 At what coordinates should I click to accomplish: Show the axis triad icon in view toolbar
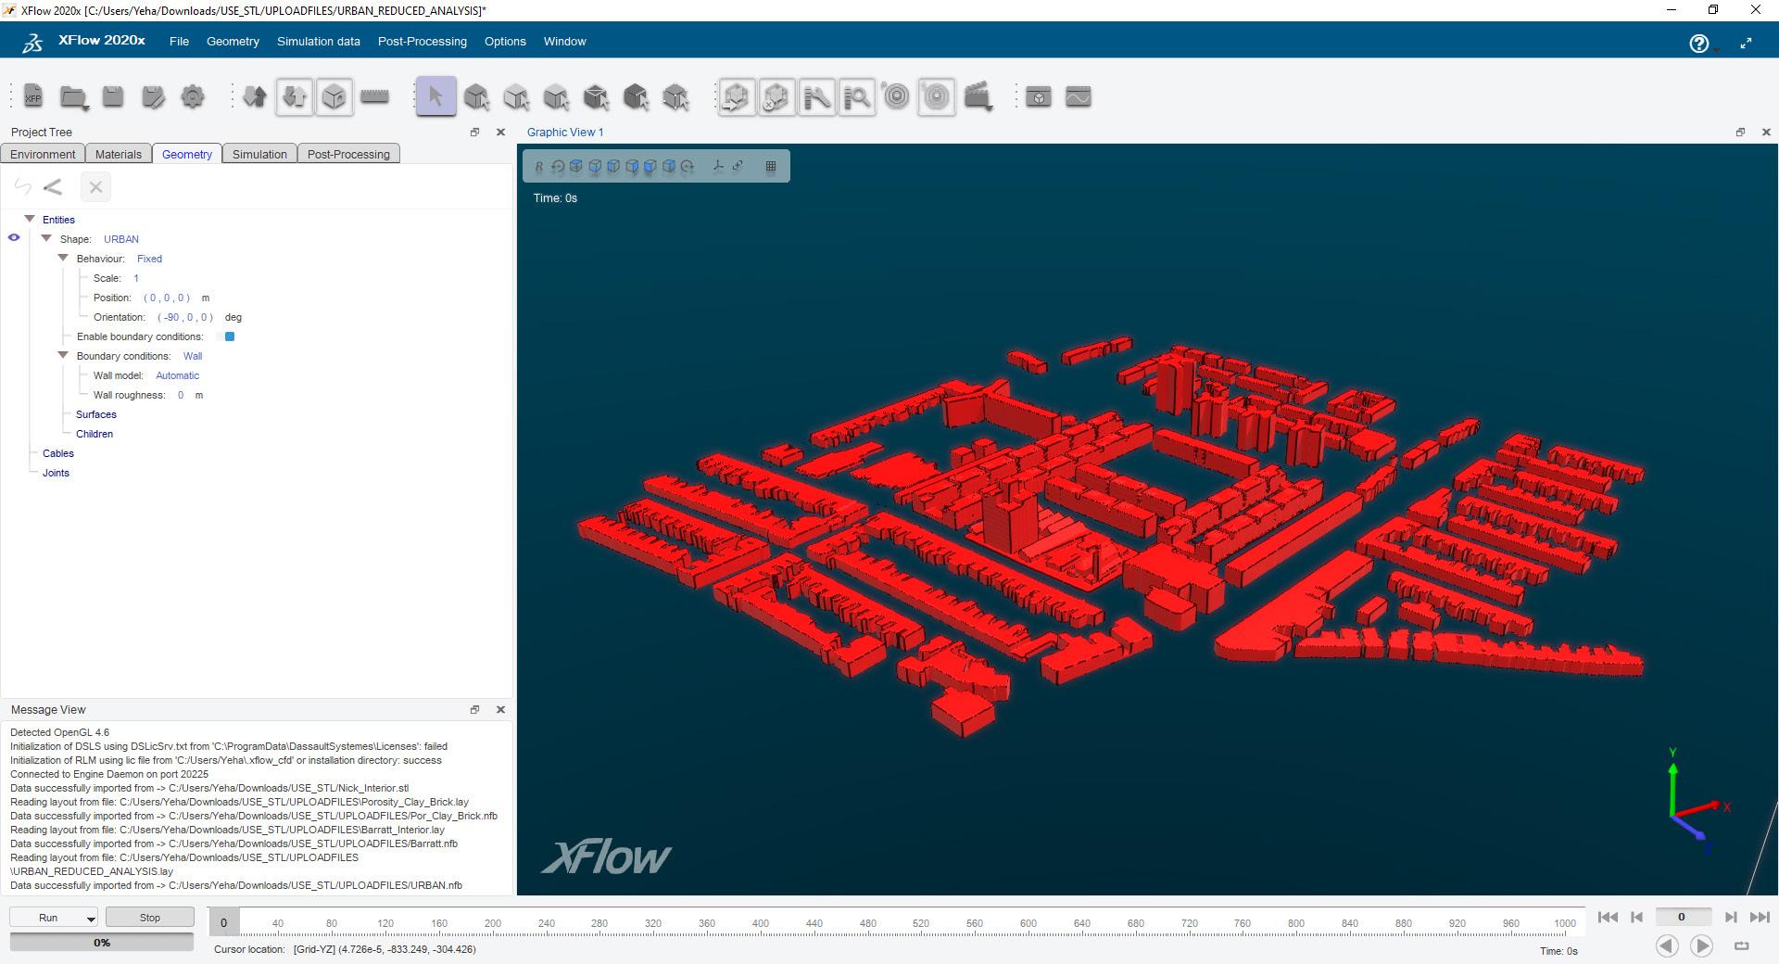coord(717,167)
